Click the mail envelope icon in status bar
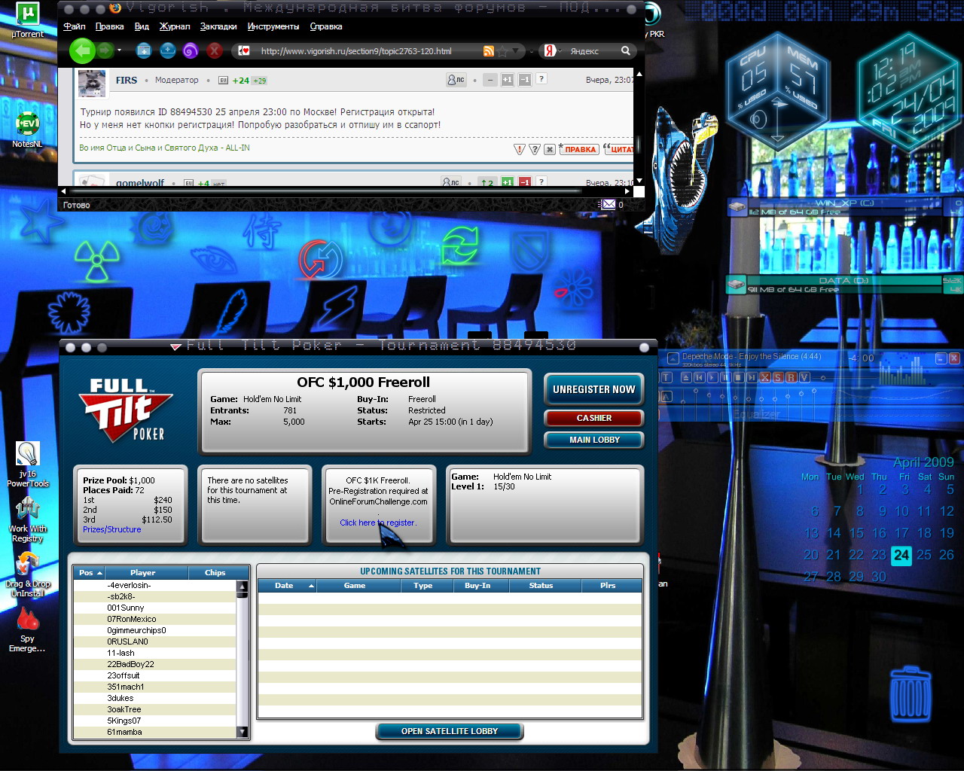964x771 pixels. (x=607, y=204)
